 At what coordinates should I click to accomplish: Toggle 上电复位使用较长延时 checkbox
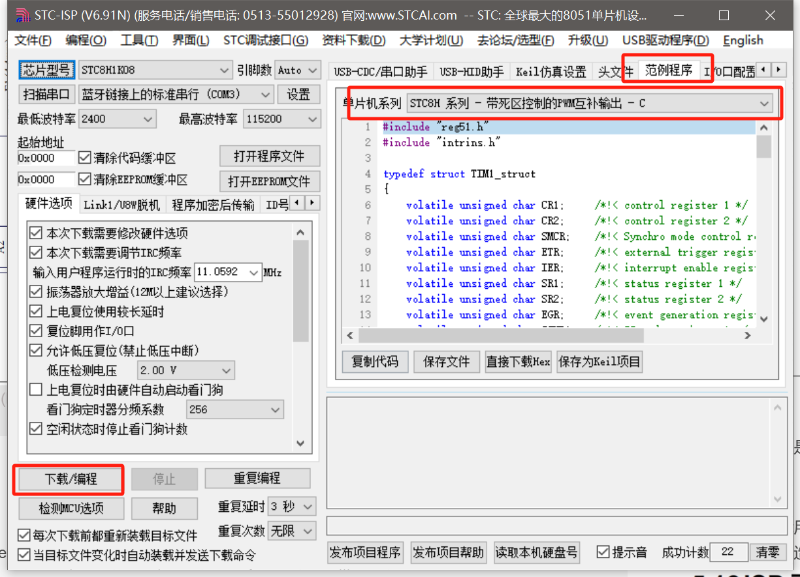tap(35, 312)
